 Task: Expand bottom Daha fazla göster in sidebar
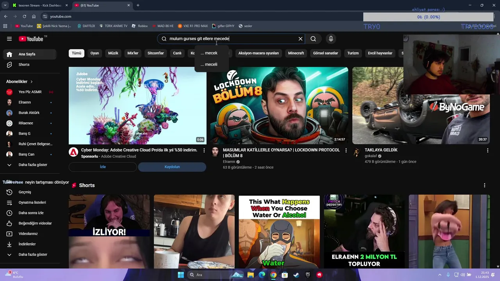(x=30, y=254)
